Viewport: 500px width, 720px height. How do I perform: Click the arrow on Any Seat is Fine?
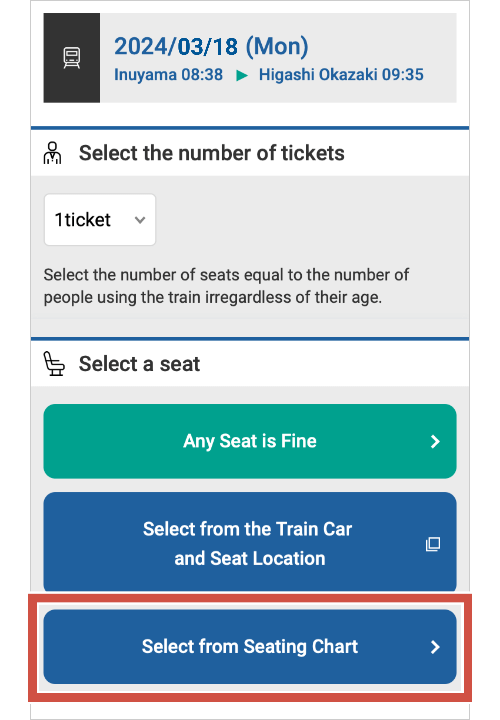pos(435,441)
